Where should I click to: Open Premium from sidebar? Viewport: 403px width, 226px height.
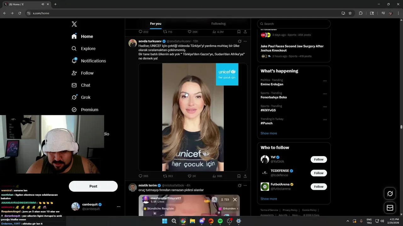[x=85, y=110]
